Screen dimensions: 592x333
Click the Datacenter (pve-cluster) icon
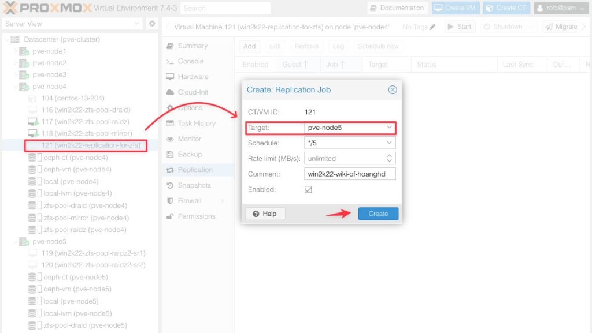coord(15,39)
